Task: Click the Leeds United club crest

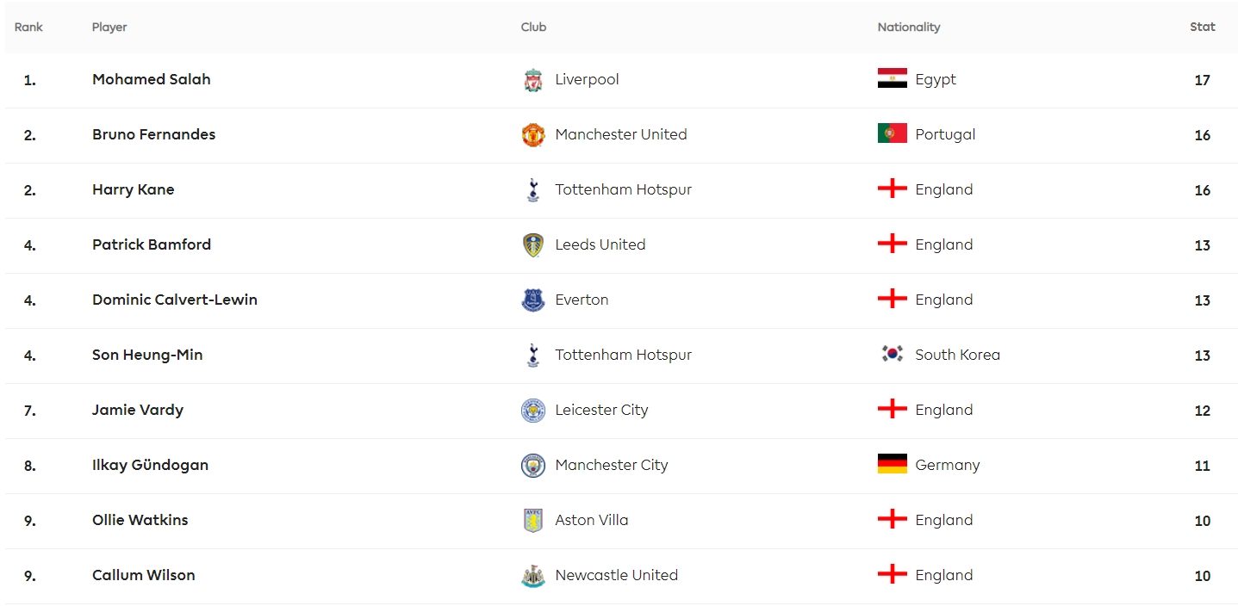Action: [x=533, y=245]
